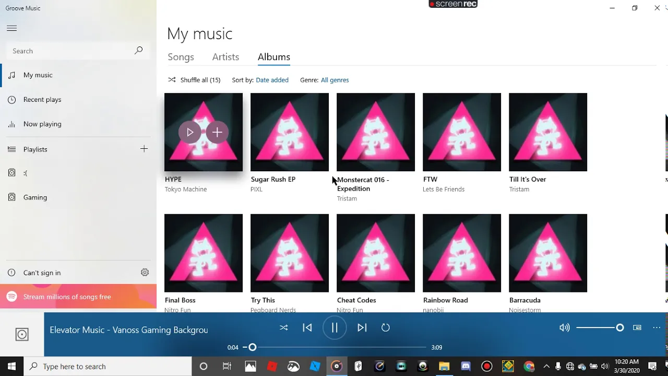Toggle shuffle in playback bar

283,328
